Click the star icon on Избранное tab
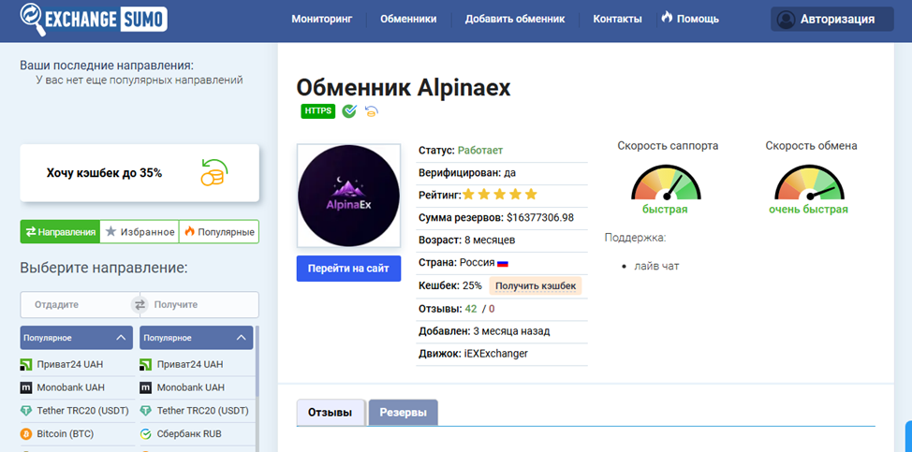 click(x=110, y=232)
